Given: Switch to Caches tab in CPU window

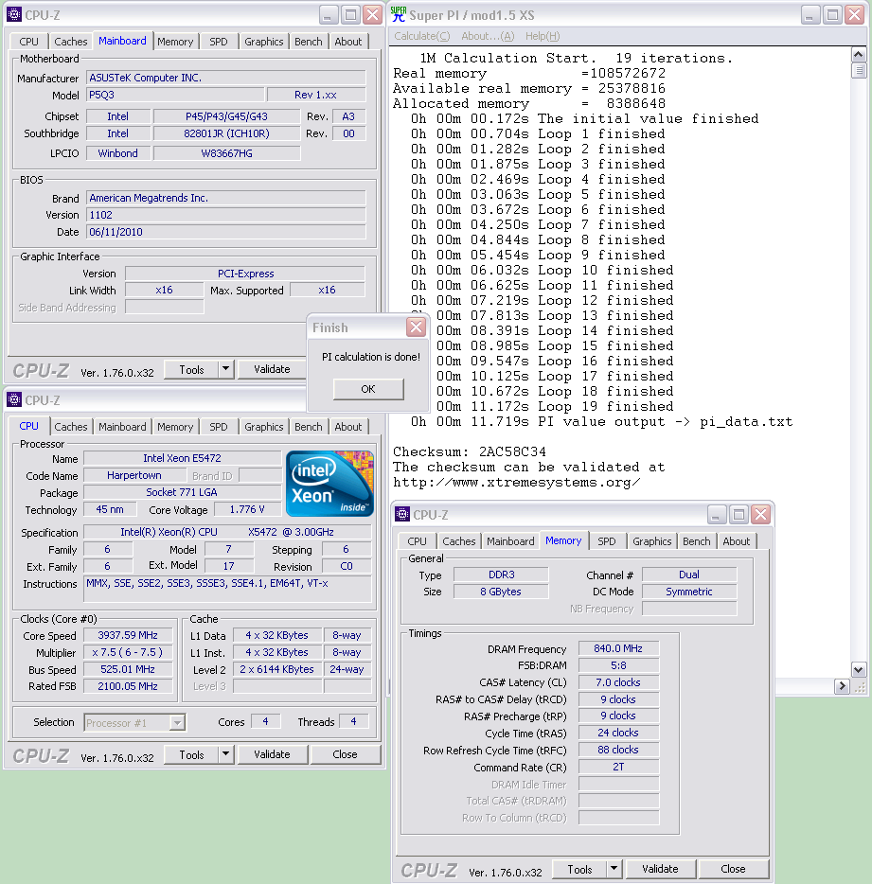Looking at the screenshot, I should click(70, 426).
